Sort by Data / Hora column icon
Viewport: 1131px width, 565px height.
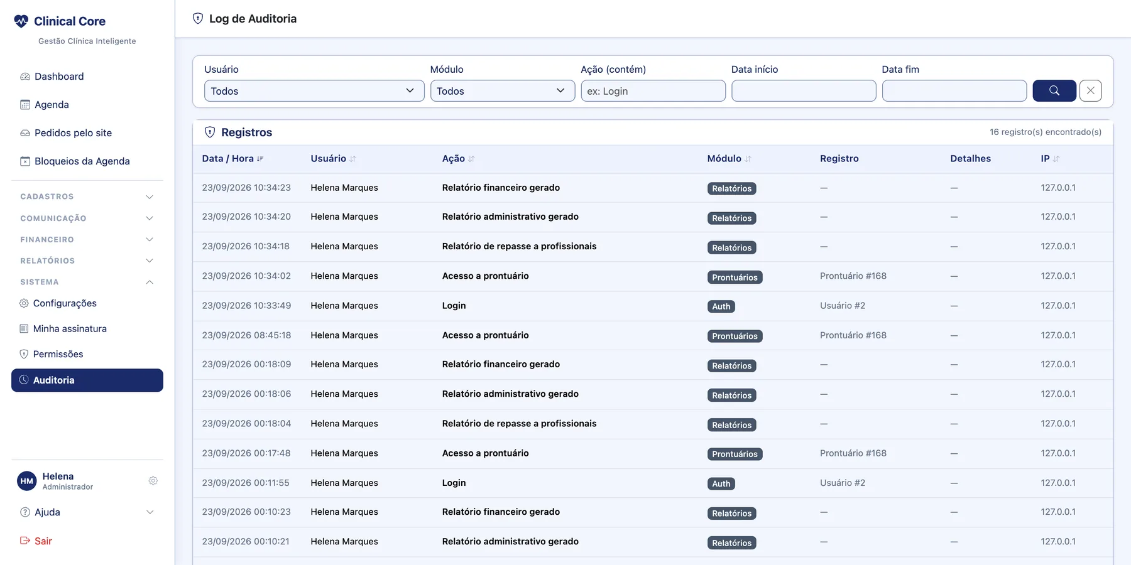tap(260, 159)
